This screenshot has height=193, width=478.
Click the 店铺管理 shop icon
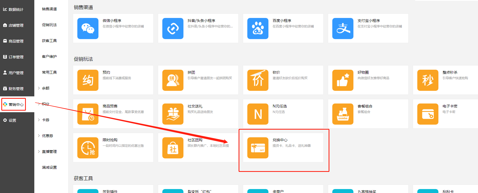[5, 25]
